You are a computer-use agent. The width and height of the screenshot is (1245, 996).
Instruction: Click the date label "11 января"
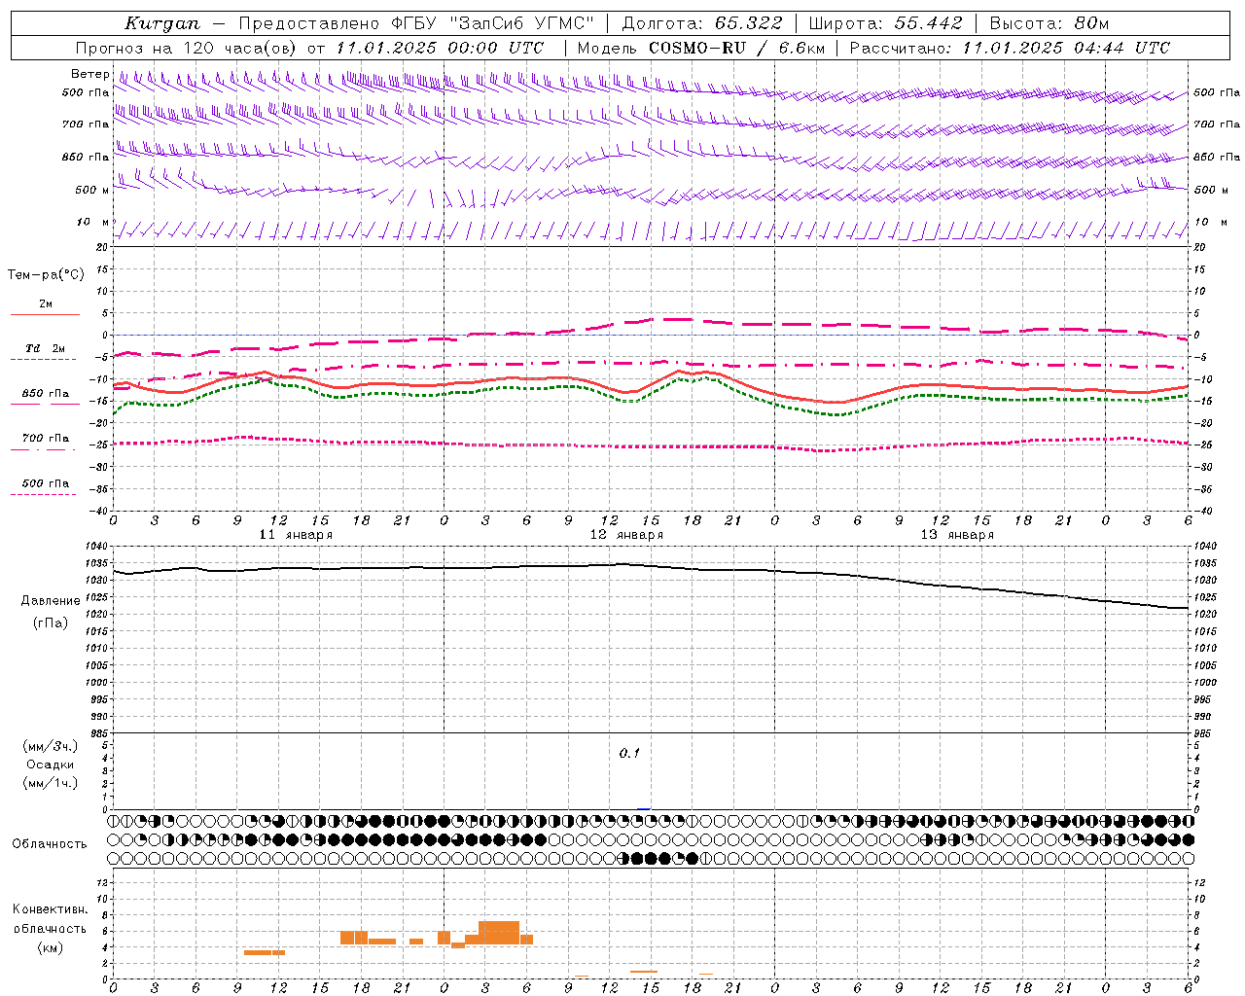(296, 534)
